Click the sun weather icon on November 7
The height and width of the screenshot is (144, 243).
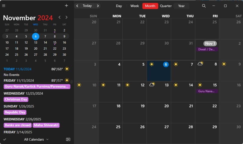176,64
